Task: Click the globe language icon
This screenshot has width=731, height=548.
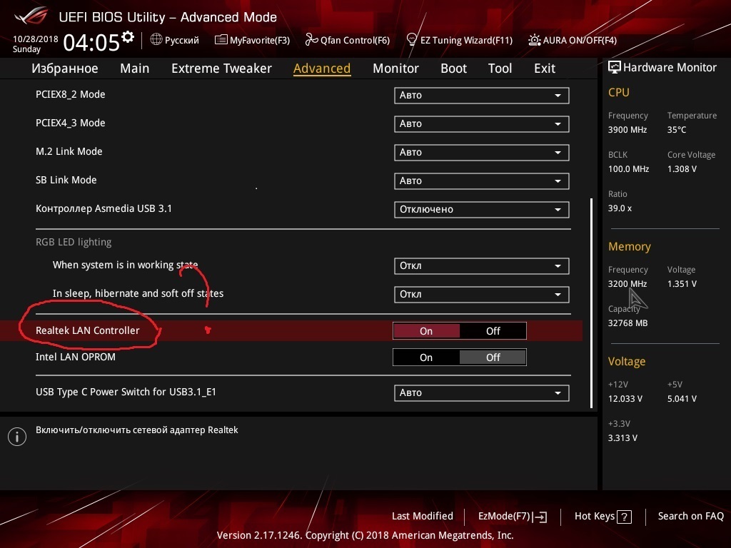Action: click(156, 40)
